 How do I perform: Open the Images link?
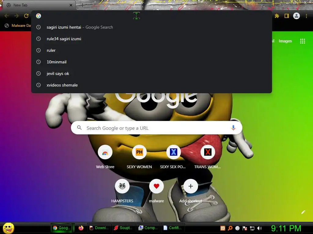pos(285,41)
